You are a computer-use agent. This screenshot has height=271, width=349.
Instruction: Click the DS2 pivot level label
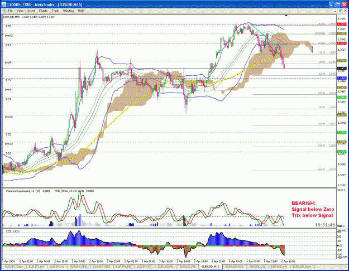[8, 134]
